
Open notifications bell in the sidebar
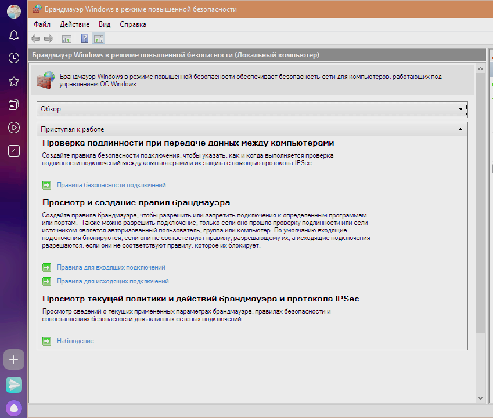(x=14, y=35)
